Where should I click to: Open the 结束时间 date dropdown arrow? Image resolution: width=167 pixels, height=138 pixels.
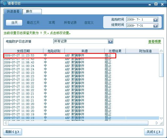156,26
